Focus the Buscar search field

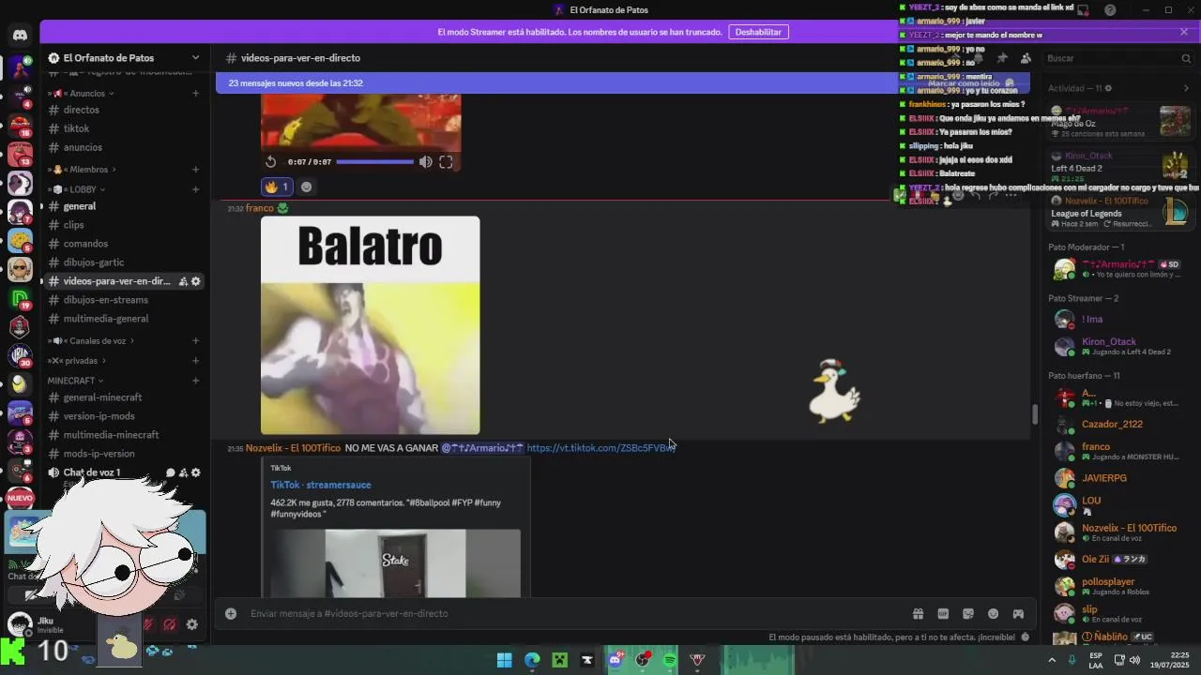(x=1117, y=58)
